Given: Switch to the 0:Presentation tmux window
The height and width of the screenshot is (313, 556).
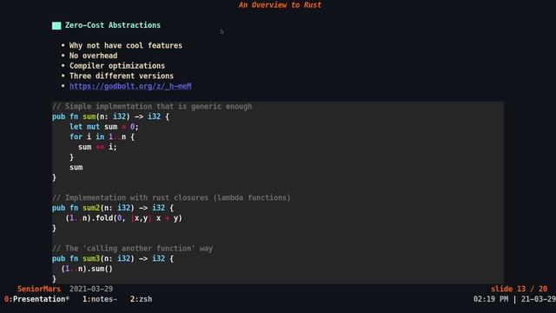Looking at the screenshot, I should coord(36,299).
